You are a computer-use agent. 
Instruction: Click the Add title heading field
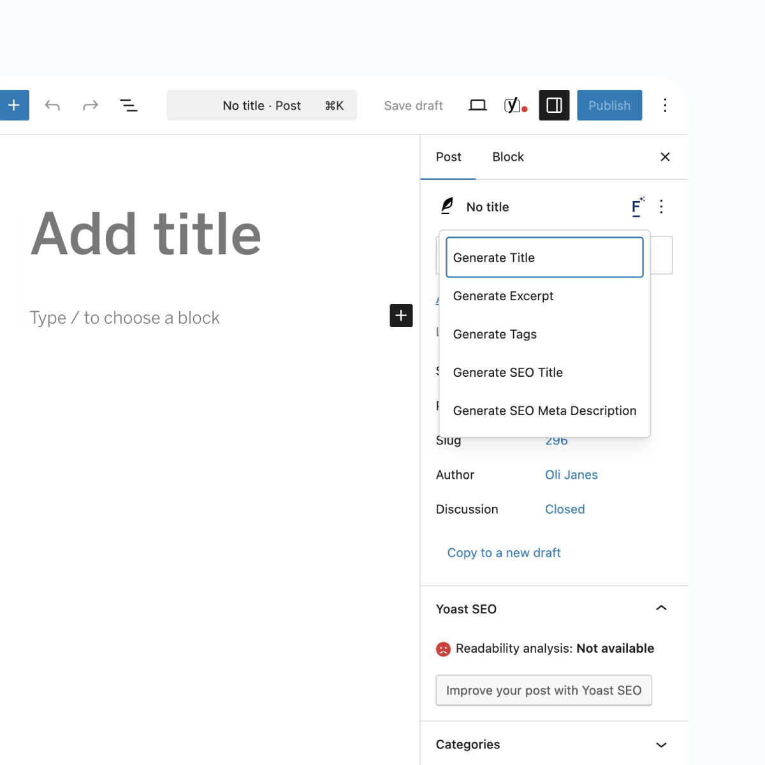147,234
